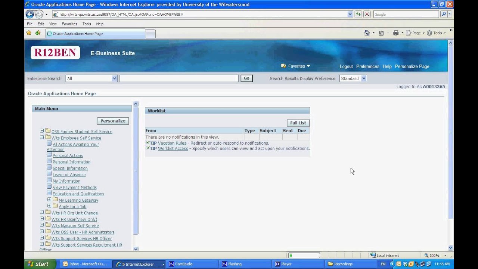Click the Logout link
Screen dimensions: 478x269
pyautogui.click(x=346, y=67)
